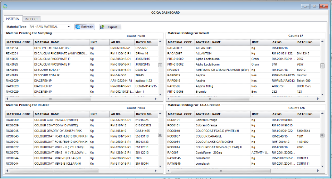Select the MATERIAL tab
The image size is (332, 179).
[13, 19]
